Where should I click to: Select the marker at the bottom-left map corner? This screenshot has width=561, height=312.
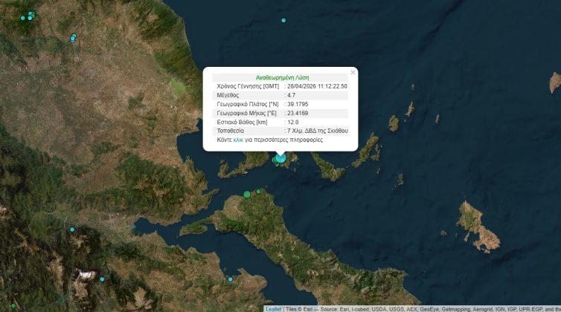pyautogui.click(x=13, y=306)
